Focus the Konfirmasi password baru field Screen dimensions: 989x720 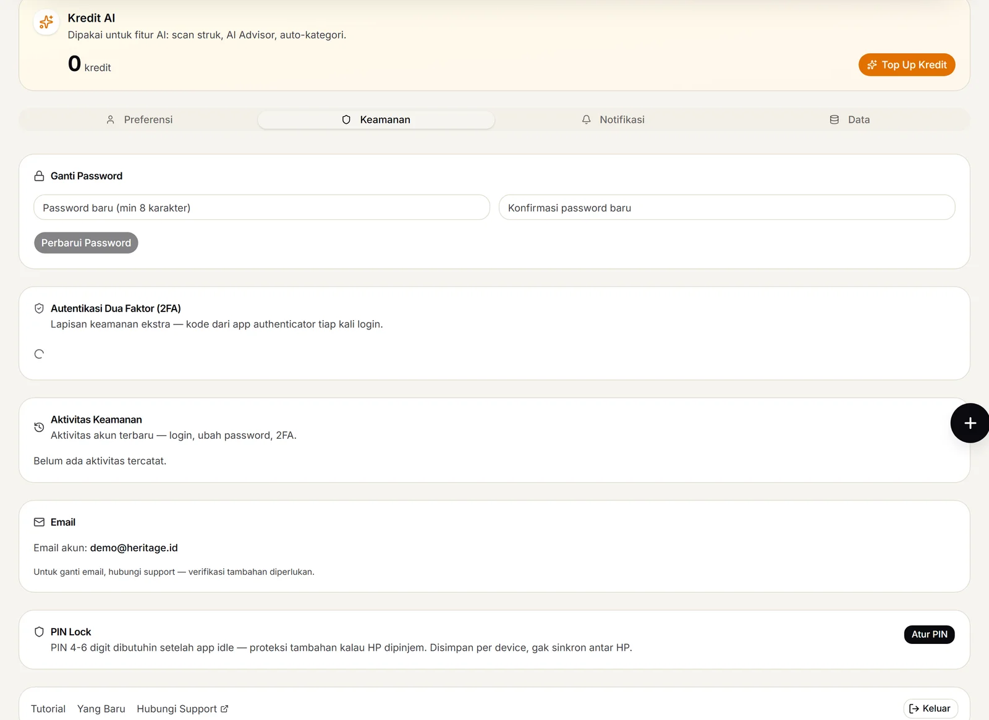727,208
